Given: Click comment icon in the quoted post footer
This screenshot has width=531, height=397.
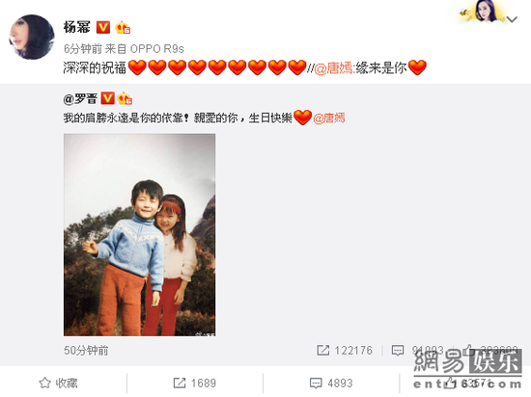Looking at the screenshot, I should [398, 351].
